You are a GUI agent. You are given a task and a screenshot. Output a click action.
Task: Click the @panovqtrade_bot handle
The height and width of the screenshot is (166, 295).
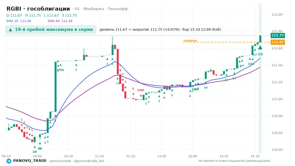tap(89, 161)
